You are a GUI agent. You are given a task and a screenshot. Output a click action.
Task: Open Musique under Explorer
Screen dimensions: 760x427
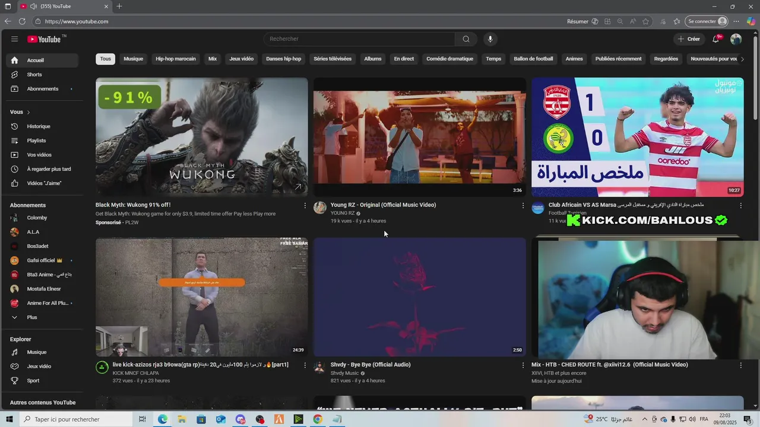point(42,352)
